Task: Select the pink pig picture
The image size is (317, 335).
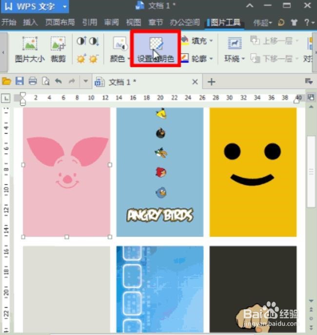Action: click(66, 172)
